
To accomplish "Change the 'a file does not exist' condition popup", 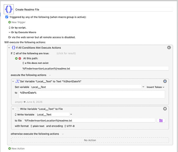I will click(x=35, y=63).
